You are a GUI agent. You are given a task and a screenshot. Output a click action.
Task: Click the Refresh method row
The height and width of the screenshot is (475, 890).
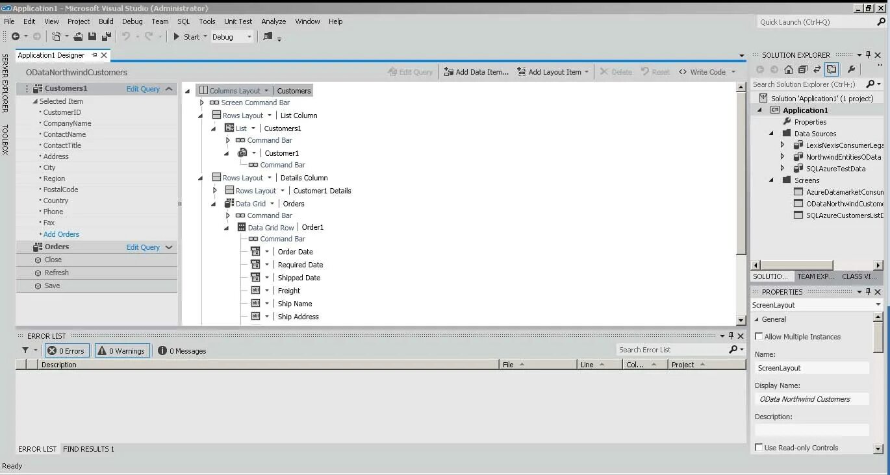click(97, 273)
